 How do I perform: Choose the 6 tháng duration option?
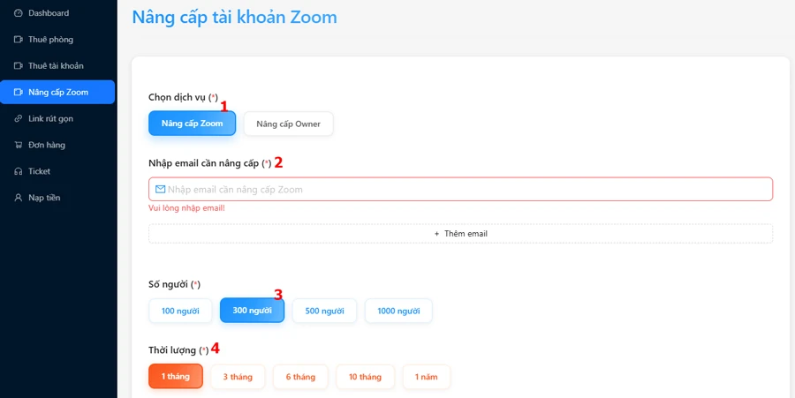pyautogui.click(x=300, y=377)
